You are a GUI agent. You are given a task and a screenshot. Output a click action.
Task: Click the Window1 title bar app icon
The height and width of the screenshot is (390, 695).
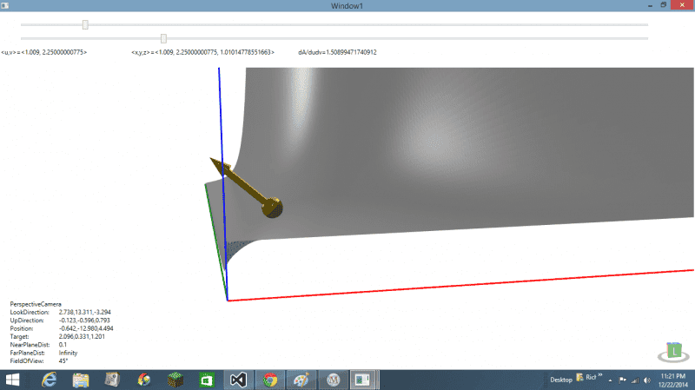pyautogui.click(x=5, y=5)
